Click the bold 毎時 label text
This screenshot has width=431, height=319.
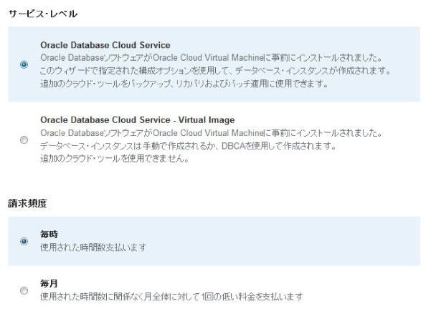pyautogui.click(x=49, y=235)
